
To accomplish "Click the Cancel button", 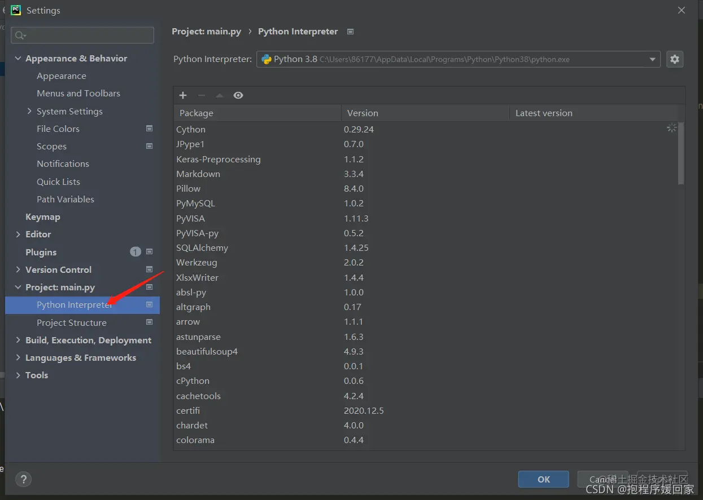I will [602, 479].
